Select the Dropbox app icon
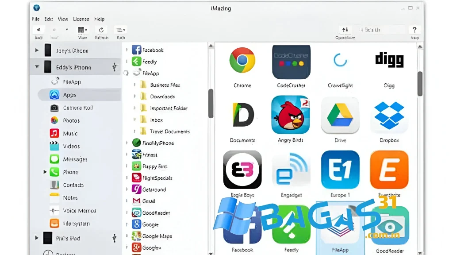This screenshot has height=255, width=453. [x=389, y=115]
